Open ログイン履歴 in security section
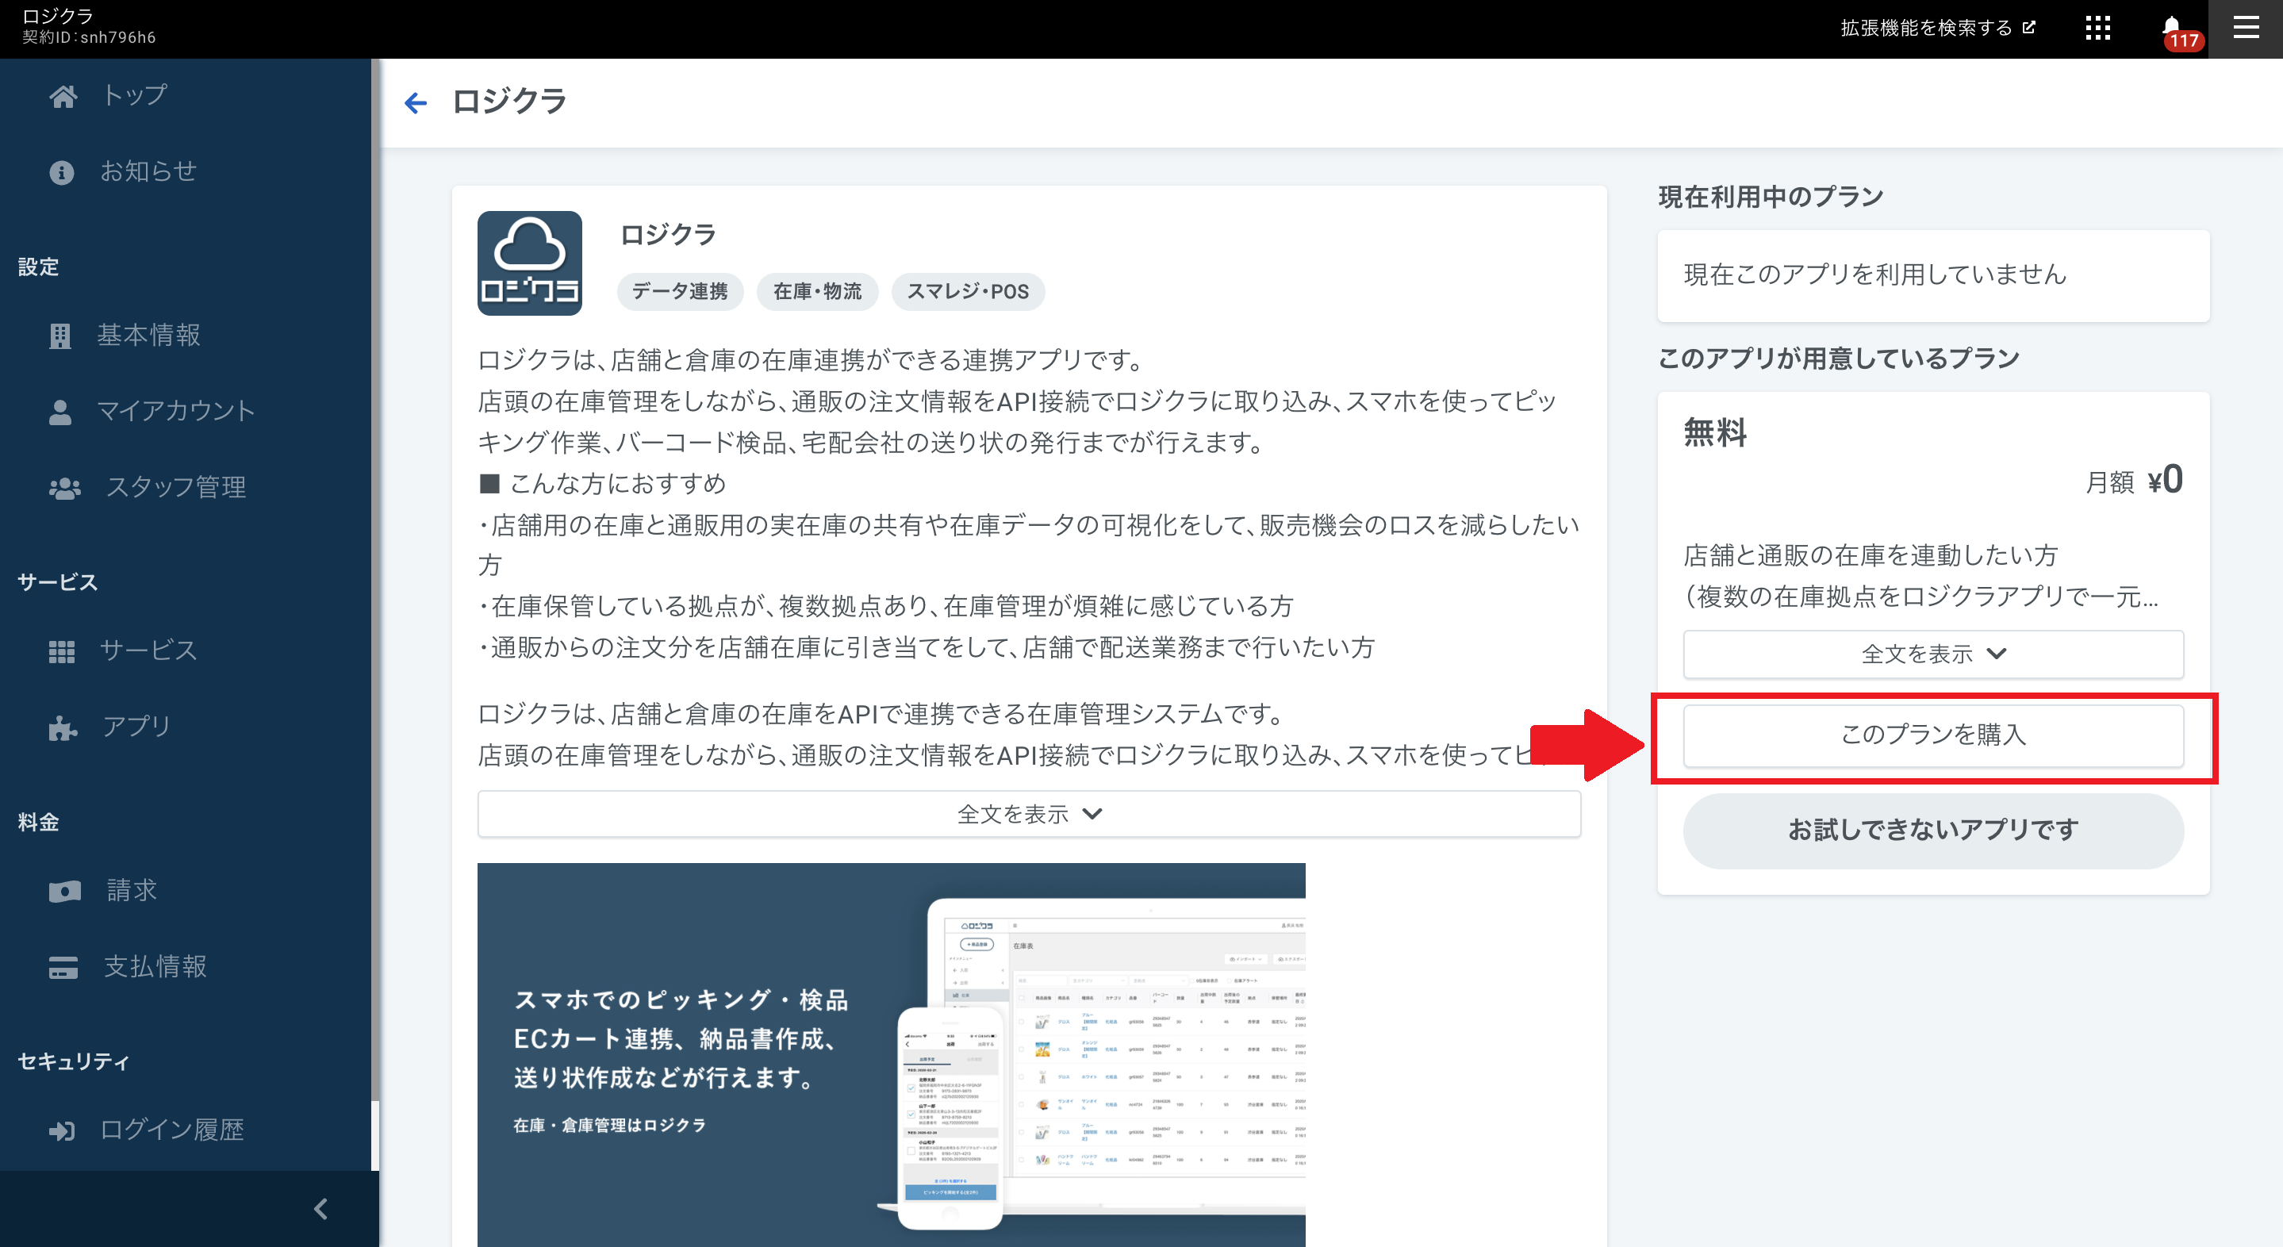Viewport: 2283px width, 1247px height. [x=171, y=1130]
